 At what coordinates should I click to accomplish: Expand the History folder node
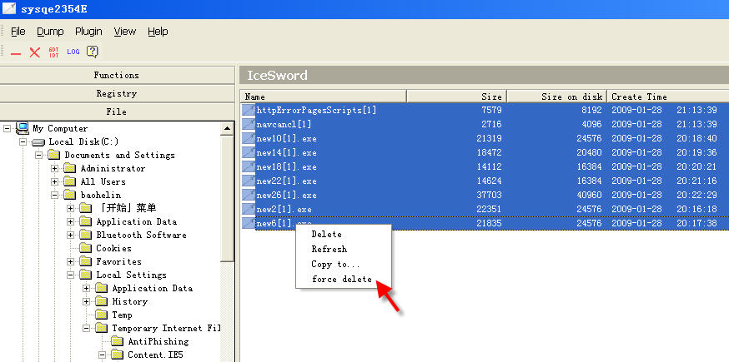coord(87,301)
